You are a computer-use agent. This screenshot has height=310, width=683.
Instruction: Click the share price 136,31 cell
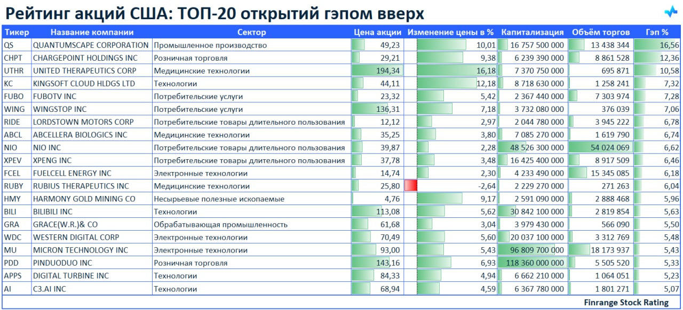point(377,109)
